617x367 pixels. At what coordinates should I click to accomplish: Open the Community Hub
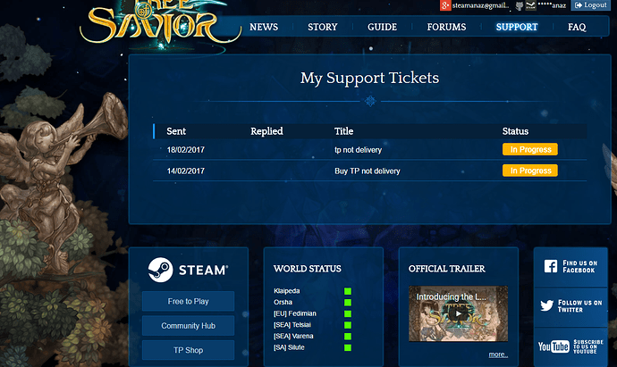(x=188, y=326)
